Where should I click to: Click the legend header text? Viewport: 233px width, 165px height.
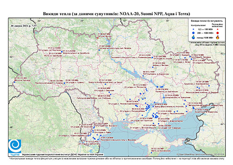pyautogui.click(x=207, y=21)
